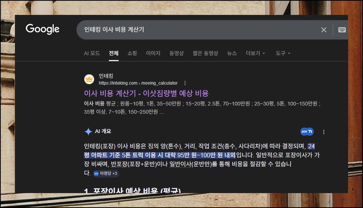This screenshot has width=363, height=208.
Task: Switch to AI 모드 tab
Action: pyautogui.click(x=92, y=53)
